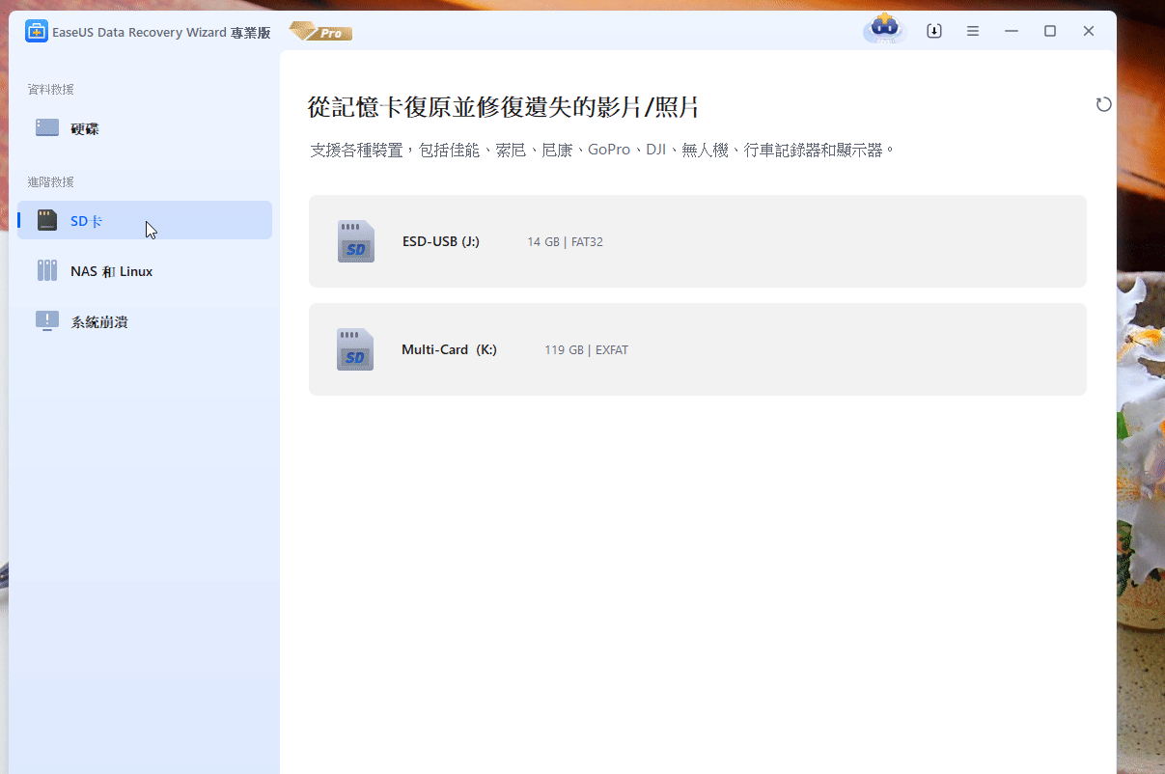Open 系統崩潰 recovery section

click(145, 321)
